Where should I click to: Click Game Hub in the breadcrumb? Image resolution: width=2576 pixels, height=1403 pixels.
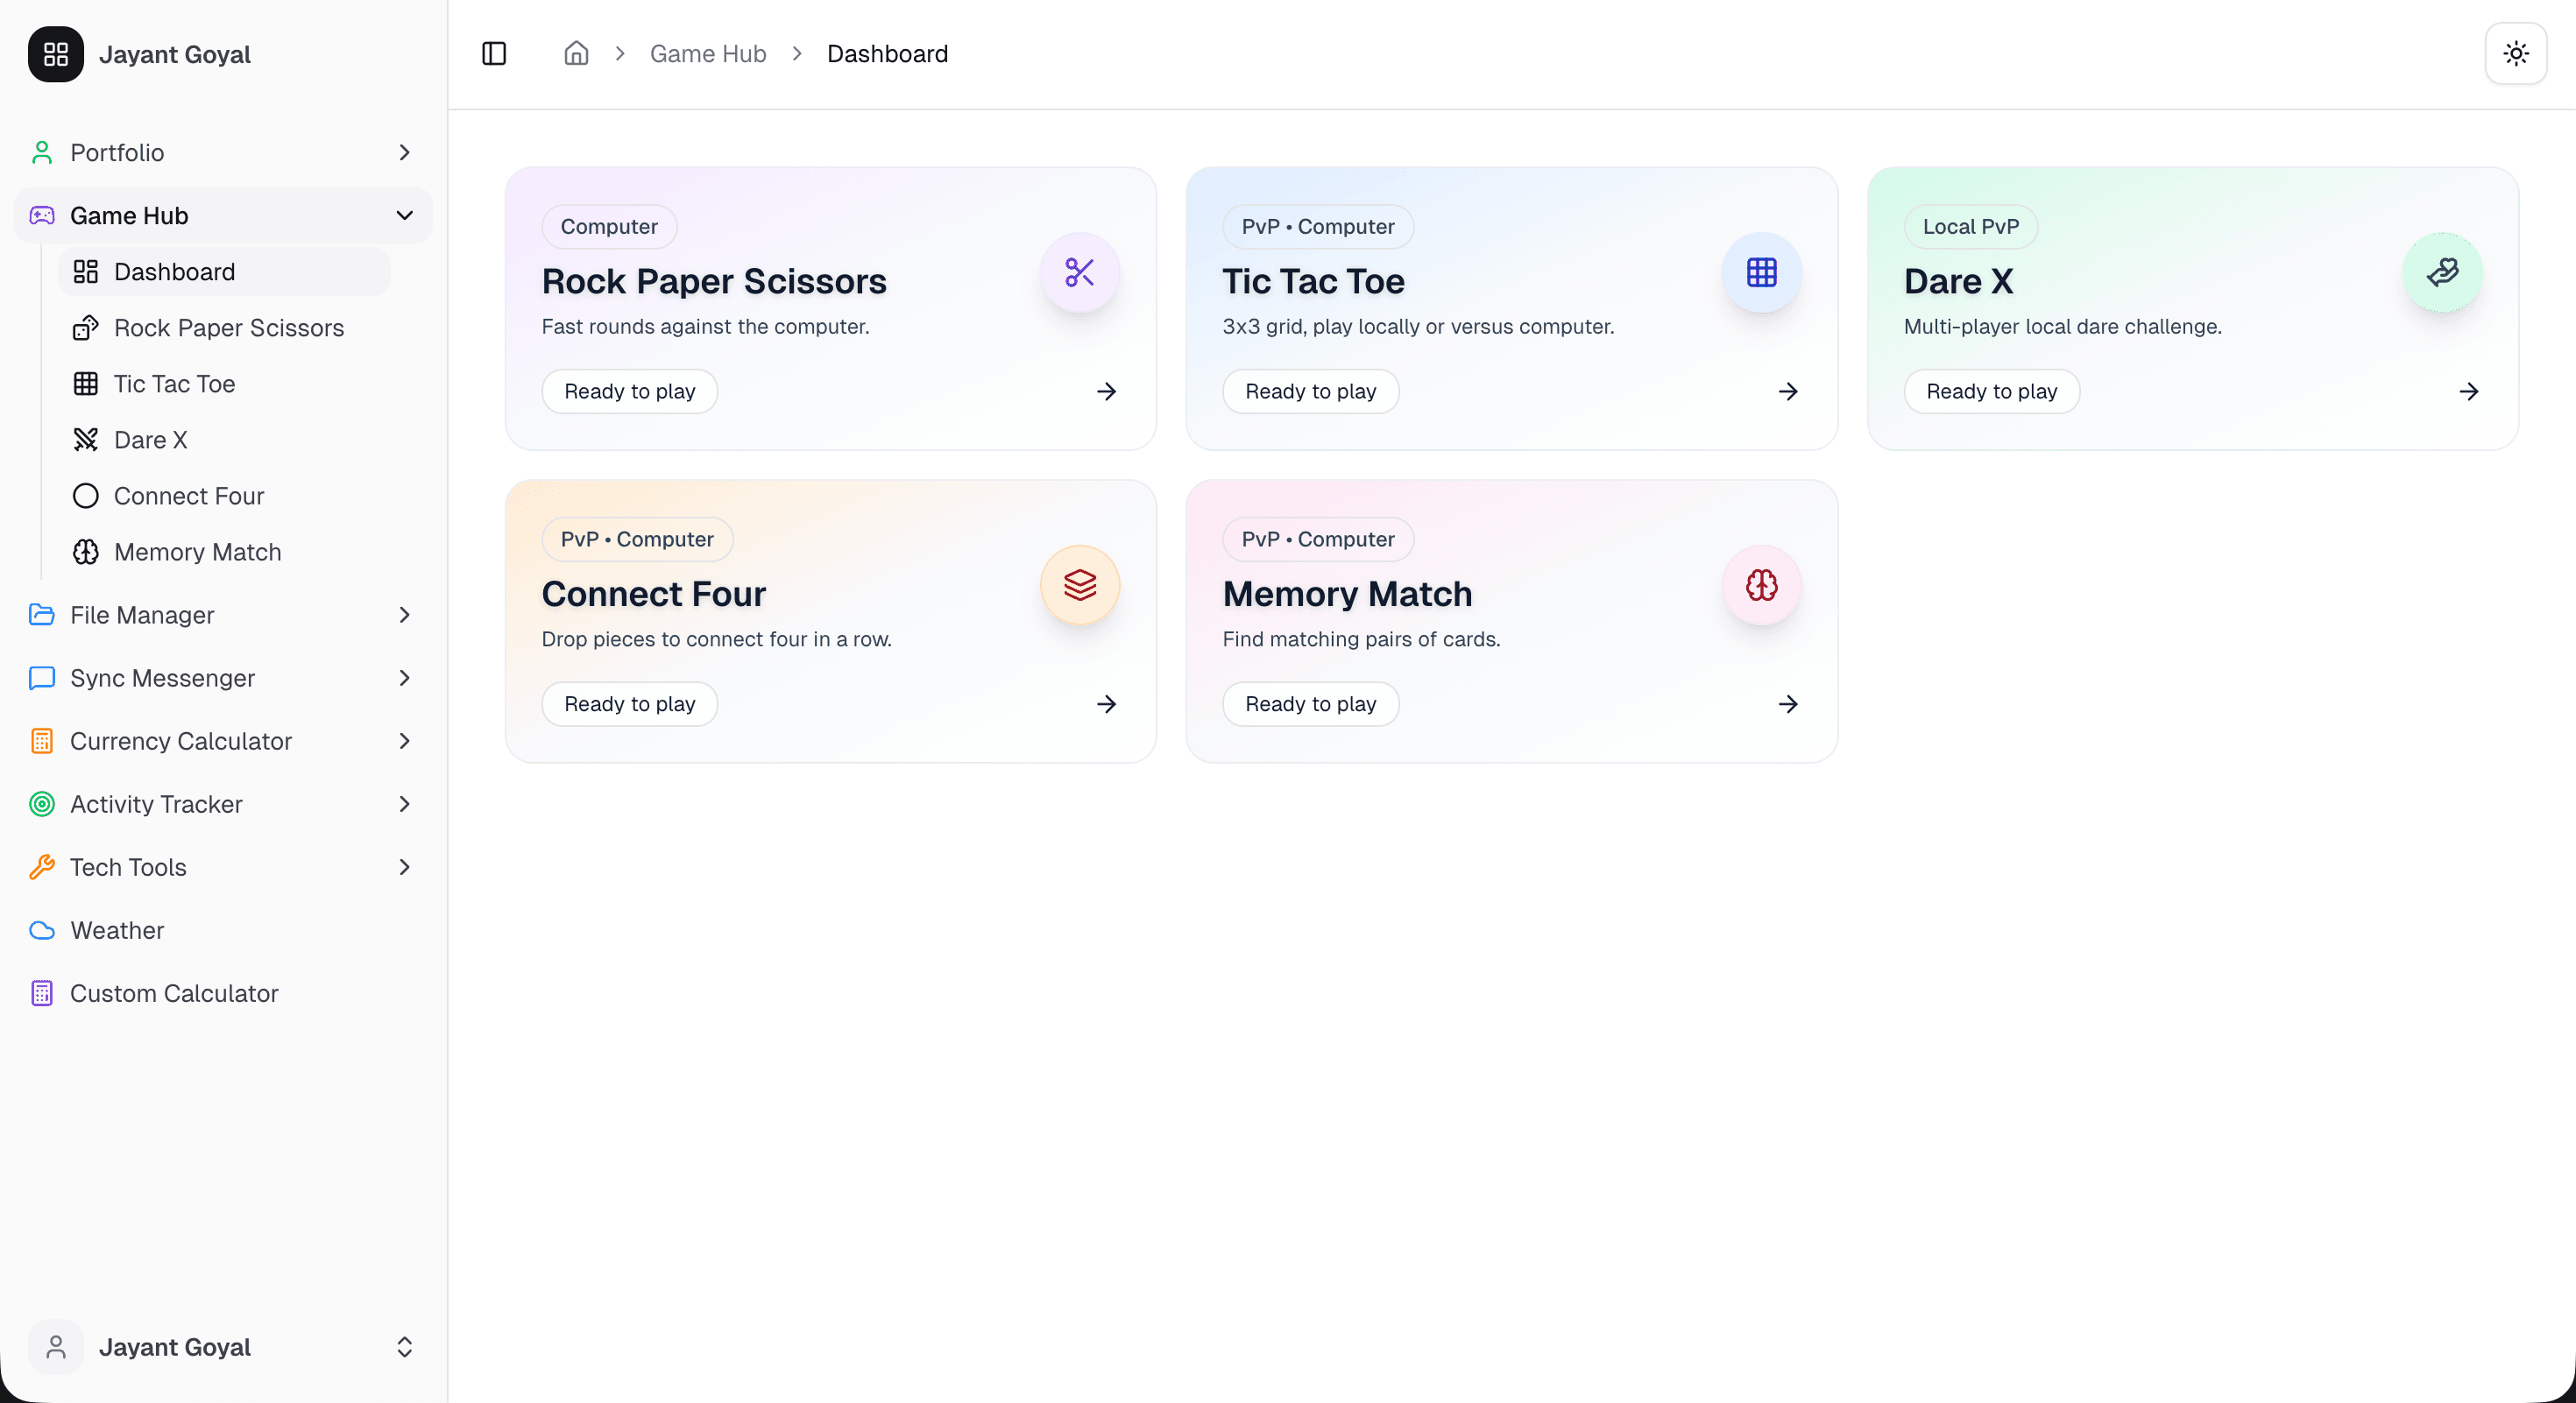click(708, 53)
